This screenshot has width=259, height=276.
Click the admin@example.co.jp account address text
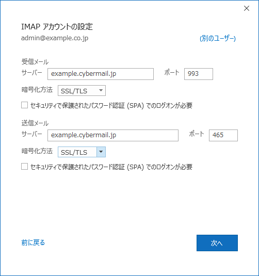pos(55,38)
